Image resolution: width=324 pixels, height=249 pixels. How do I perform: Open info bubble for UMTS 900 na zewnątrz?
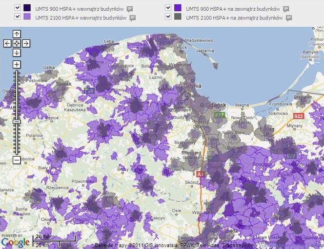pyautogui.click(x=286, y=9)
